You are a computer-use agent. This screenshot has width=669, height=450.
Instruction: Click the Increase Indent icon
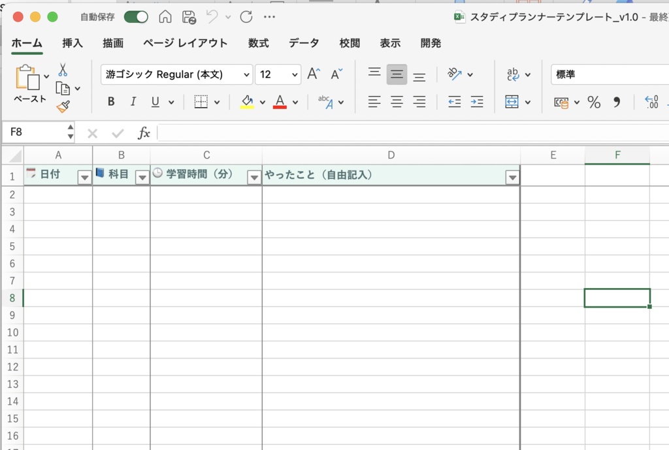pos(476,103)
